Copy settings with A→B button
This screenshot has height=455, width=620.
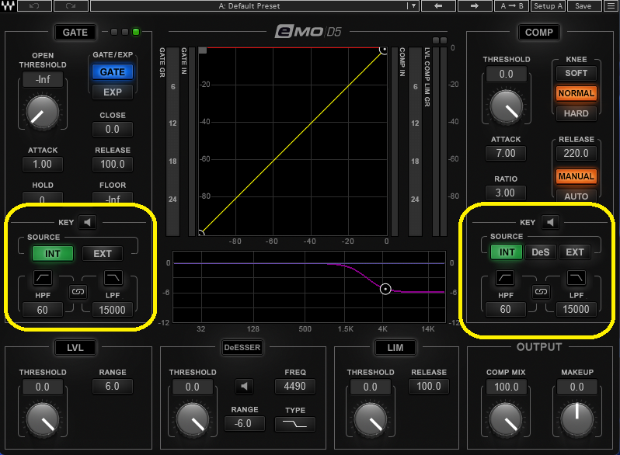(512, 6)
